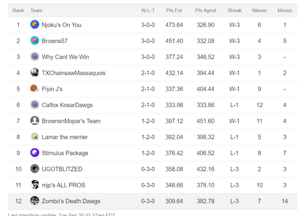Click Stimulus Package purple helmet icon
The width and height of the screenshot is (304, 216).
[x=35, y=152]
